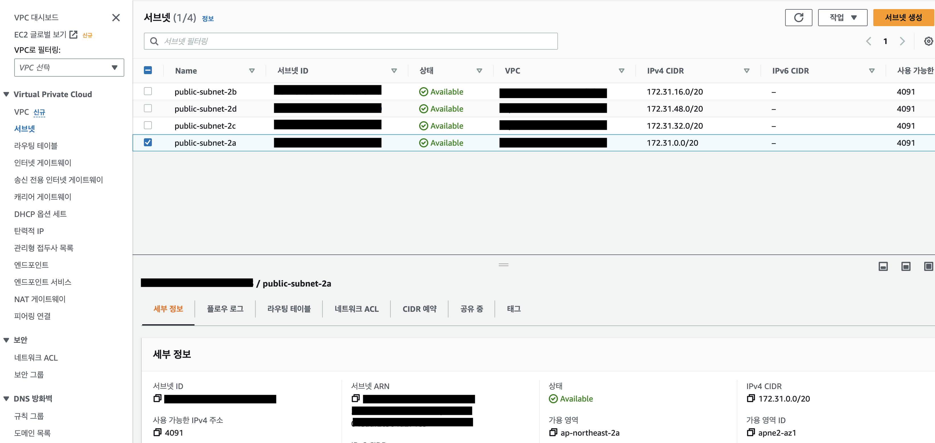Open the VPC 선택 filter dropdown

pos(69,67)
